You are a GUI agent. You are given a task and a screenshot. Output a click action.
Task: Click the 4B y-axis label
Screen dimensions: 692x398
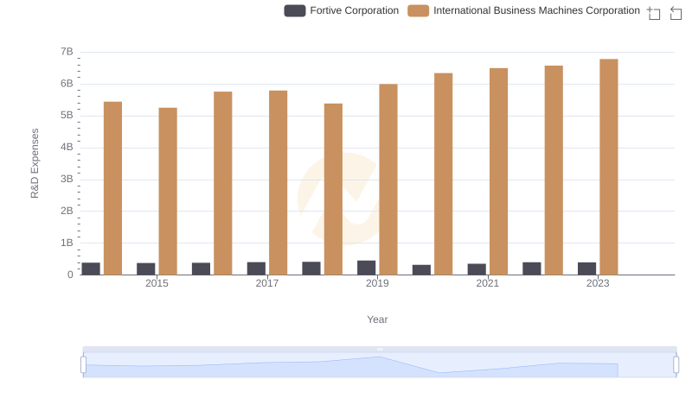pyautogui.click(x=67, y=147)
